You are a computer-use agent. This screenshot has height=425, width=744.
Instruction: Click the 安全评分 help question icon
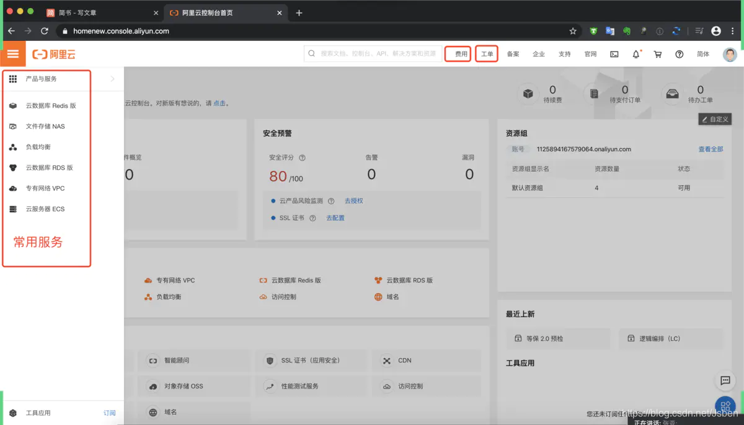(302, 158)
